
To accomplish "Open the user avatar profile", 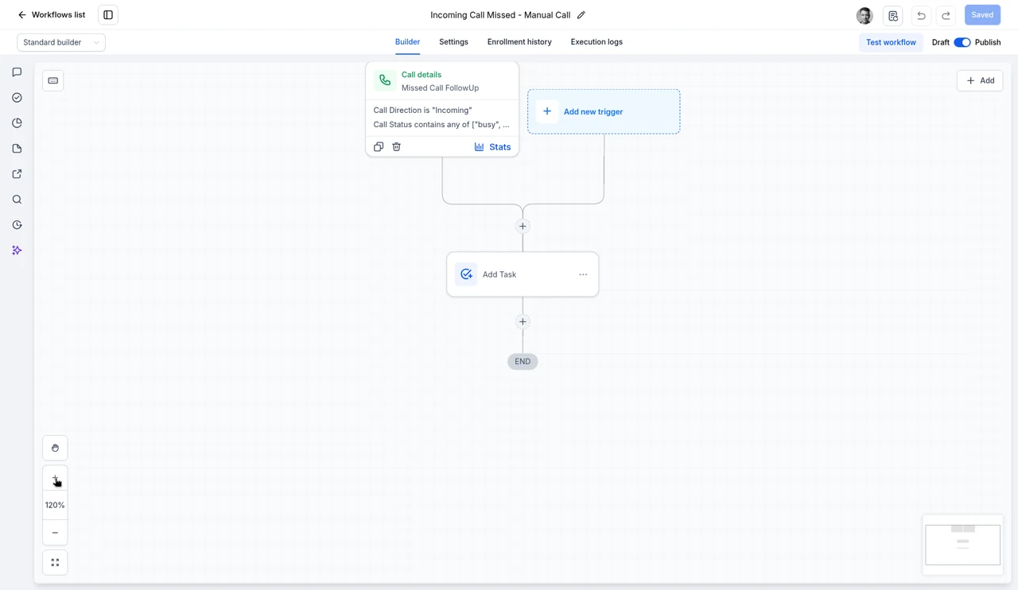I will [x=865, y=15].
